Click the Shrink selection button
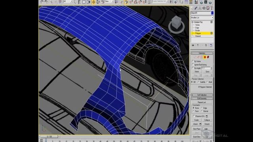This screenshot has height=142, width=253. (x=197, y=71)
